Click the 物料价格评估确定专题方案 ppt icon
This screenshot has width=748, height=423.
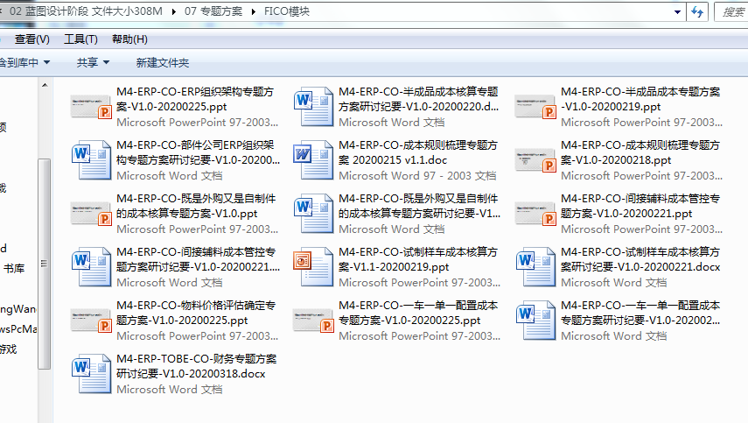(x=92, y=321)
